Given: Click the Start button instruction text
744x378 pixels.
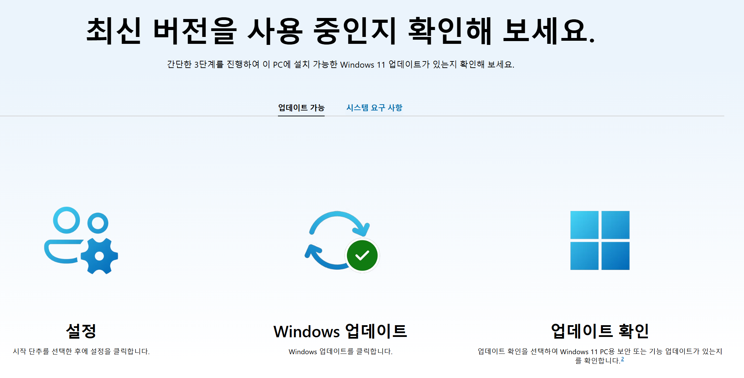Looking at the screenshot, I should tap(81, 351).
